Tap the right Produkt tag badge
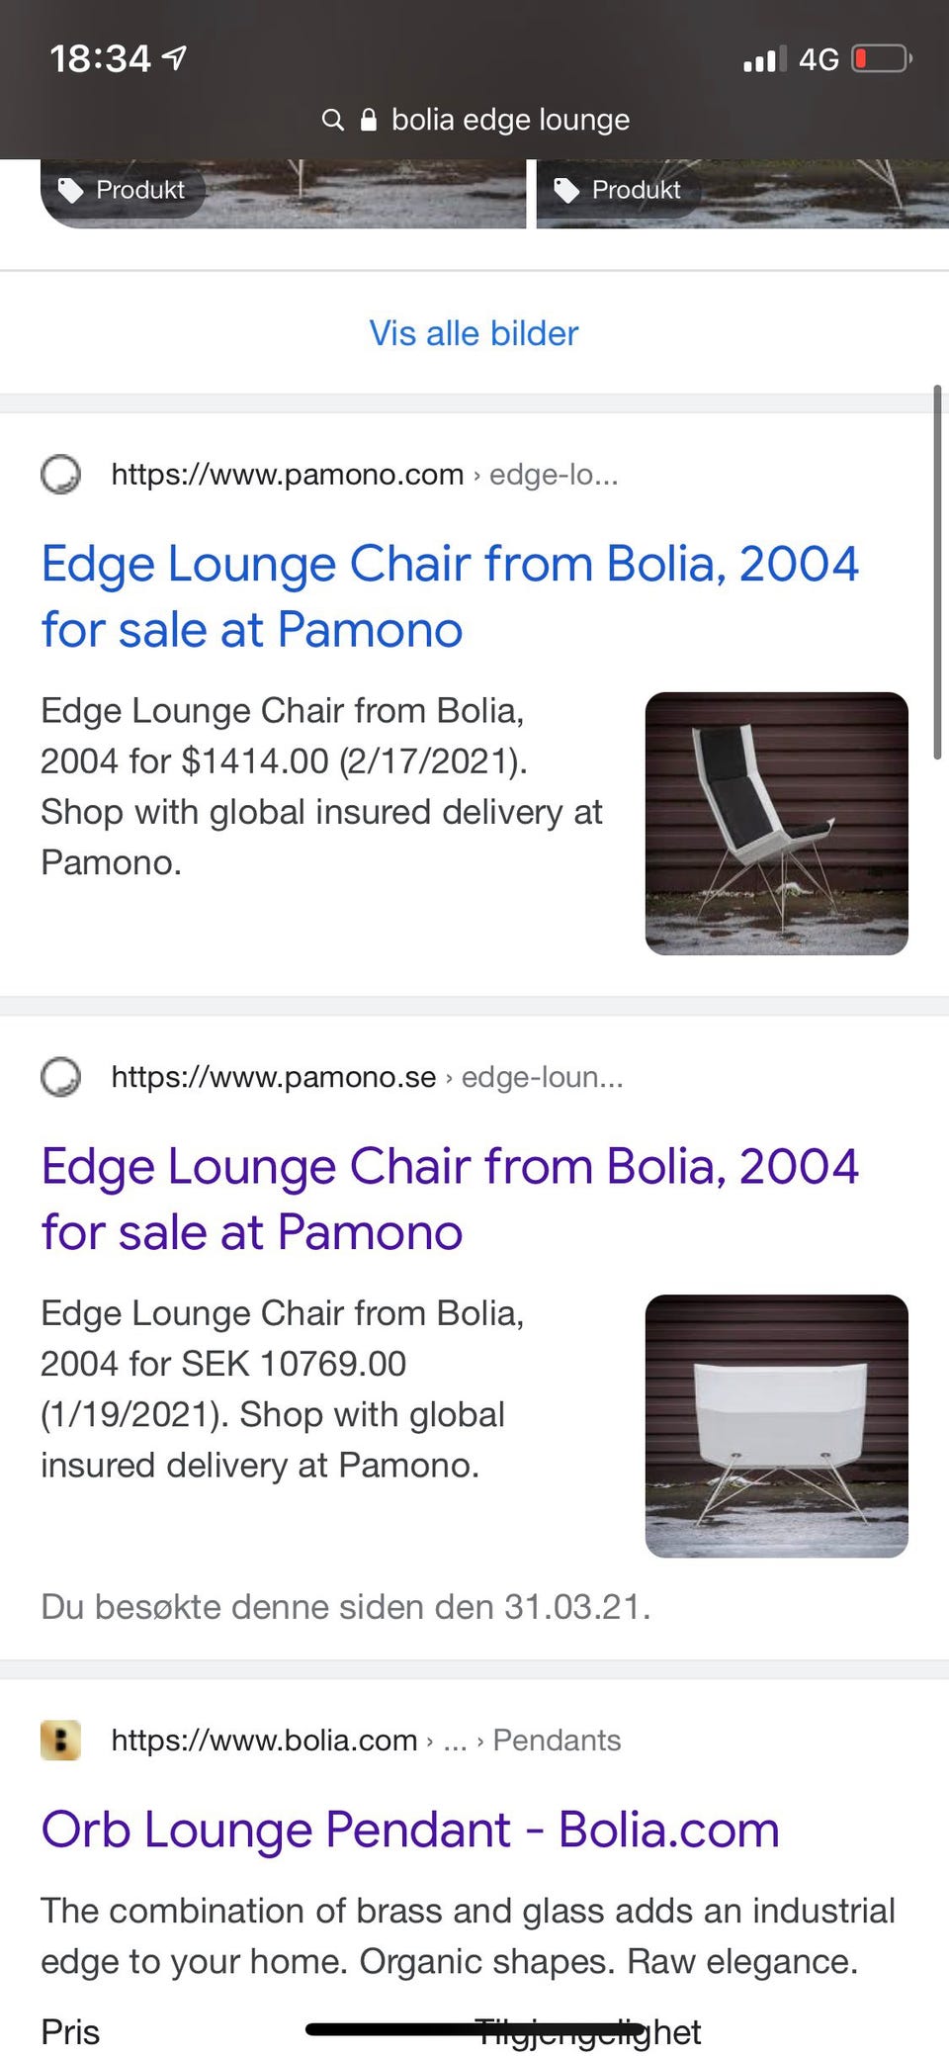The height and width of the screenshot is (2056, 949). point(619,190)
